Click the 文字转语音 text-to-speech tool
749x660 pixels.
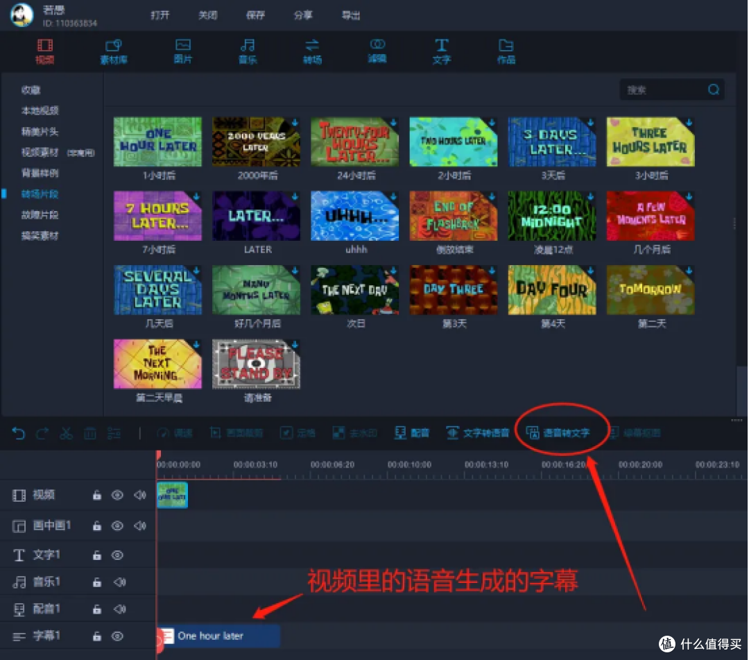pyautogui.click(x=478, y=433)
